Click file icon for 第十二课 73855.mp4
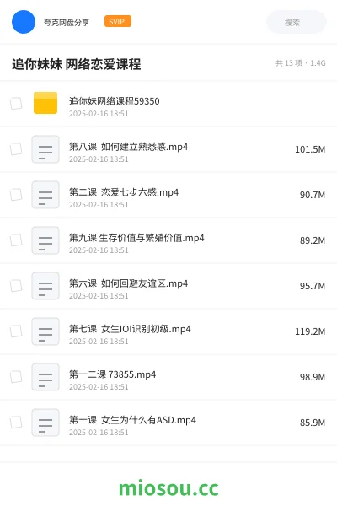This screenshot has width=337, height=506. pos(45,377)
